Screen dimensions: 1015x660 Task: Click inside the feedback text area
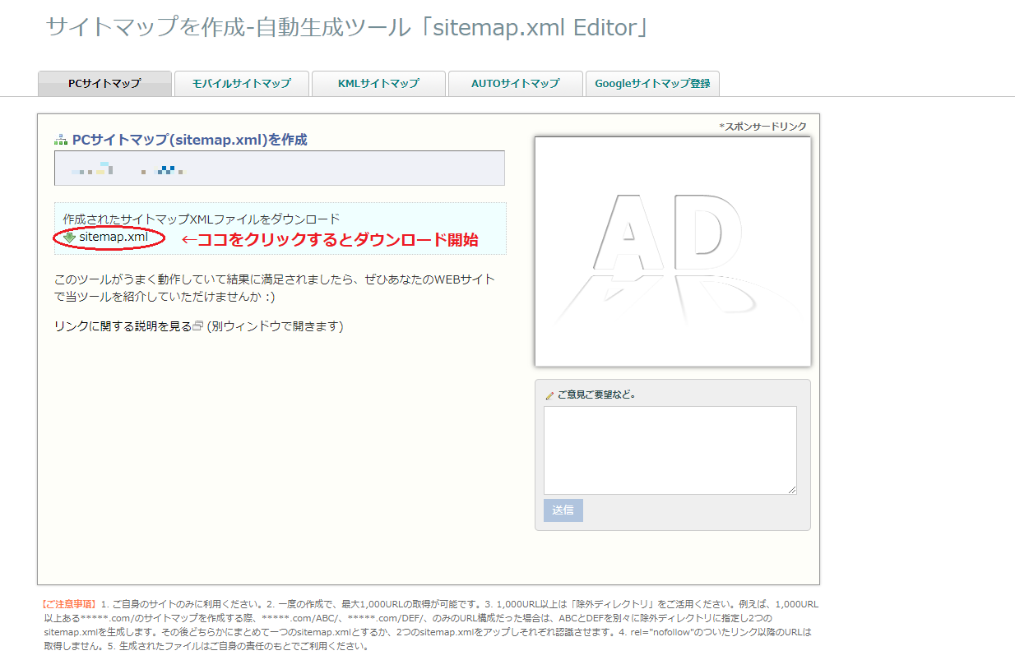coord(670,450)
